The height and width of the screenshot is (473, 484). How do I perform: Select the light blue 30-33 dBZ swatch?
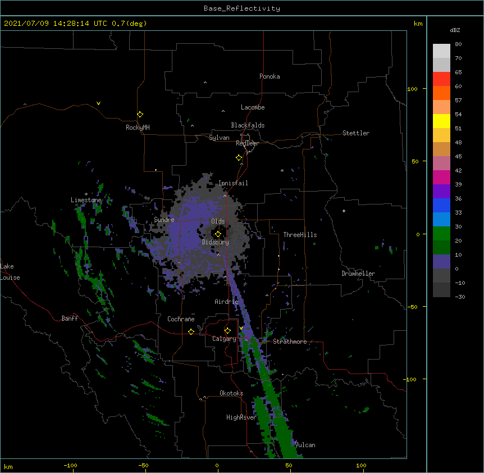[441, 220]
